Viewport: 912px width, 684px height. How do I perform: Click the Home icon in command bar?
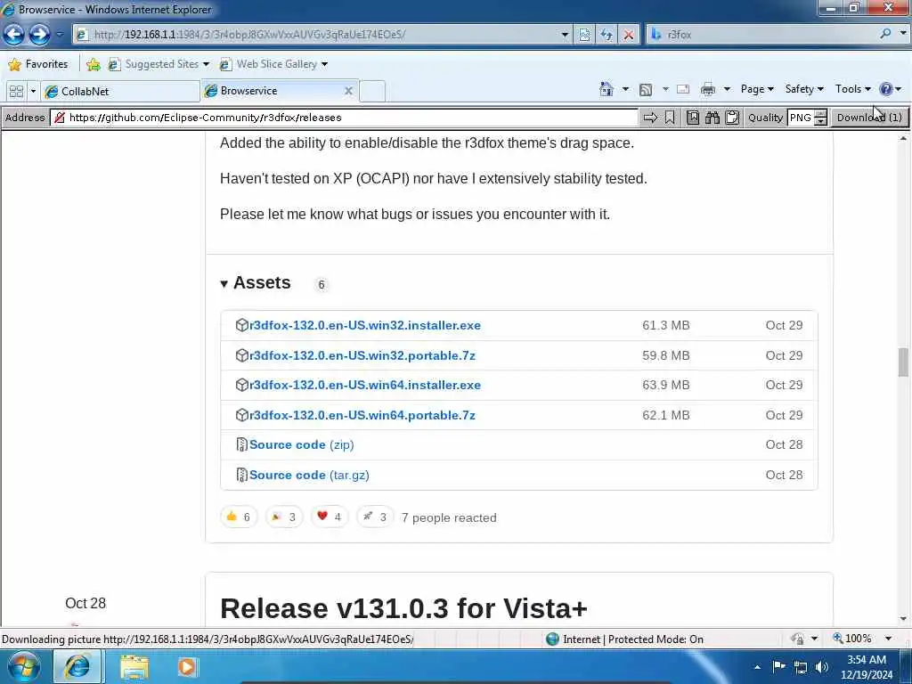click(606, 89)
